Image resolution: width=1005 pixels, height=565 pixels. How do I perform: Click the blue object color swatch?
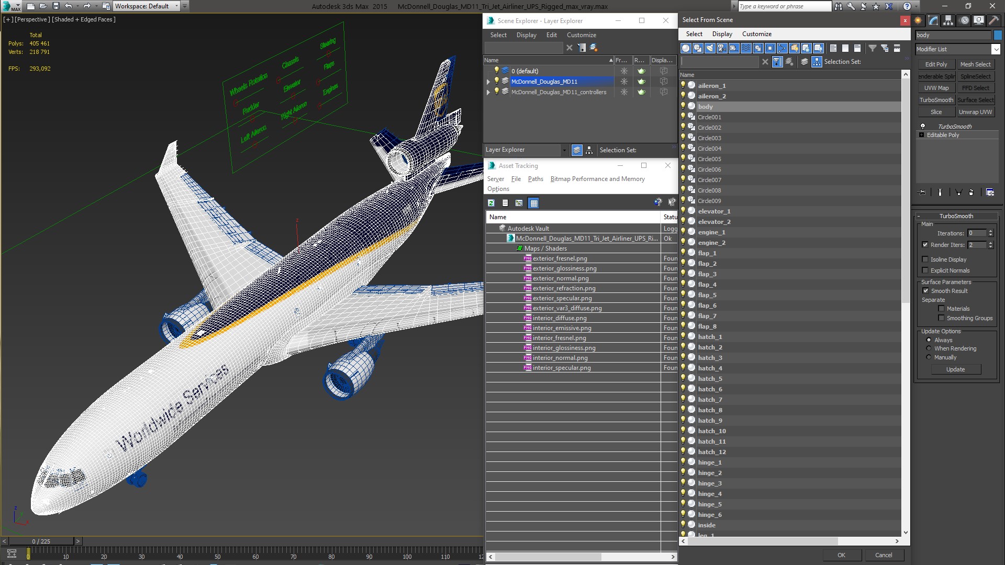coord(997,35)
